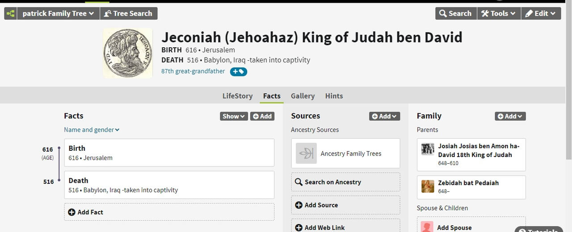Screen dimensions: 572x232
Task: Click the 87th great-grandfather relationship link
Action: [193, 71]
